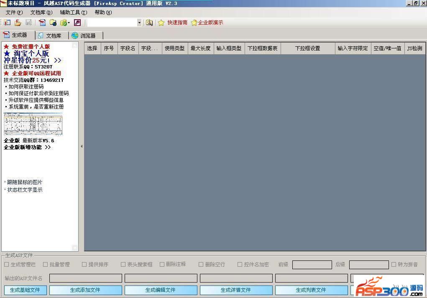Expand the green-check folder icon's dropdown arrow
This screenshot has width=427, height=298.
69,23
